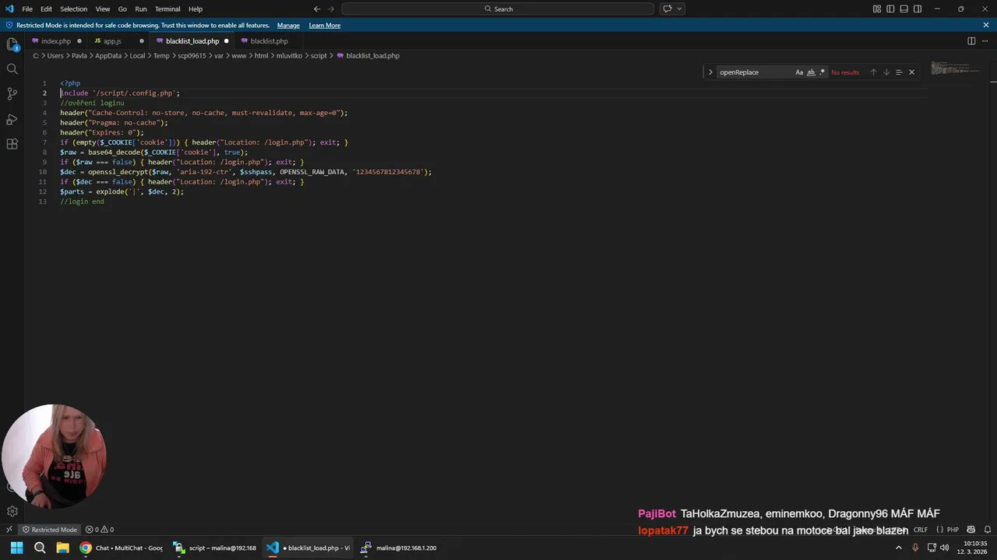This screenshot has width=997, height=560.
Task: Open the Manage gear in activity bar
Action: 12,511
